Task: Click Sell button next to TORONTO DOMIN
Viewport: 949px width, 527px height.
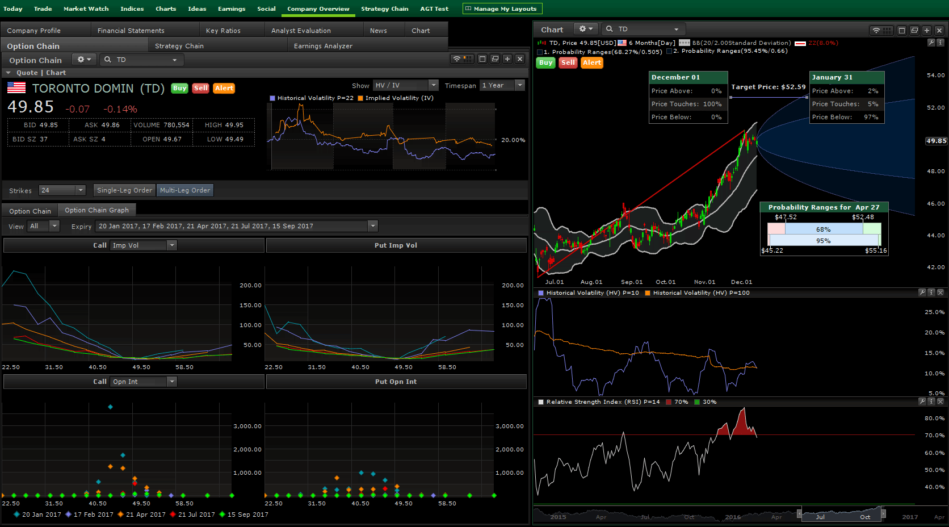Action: [x=201, y=88]
